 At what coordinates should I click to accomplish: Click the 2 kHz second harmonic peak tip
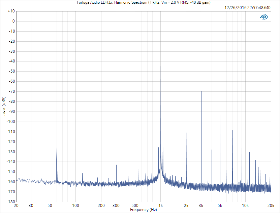(x=186, y=133)
